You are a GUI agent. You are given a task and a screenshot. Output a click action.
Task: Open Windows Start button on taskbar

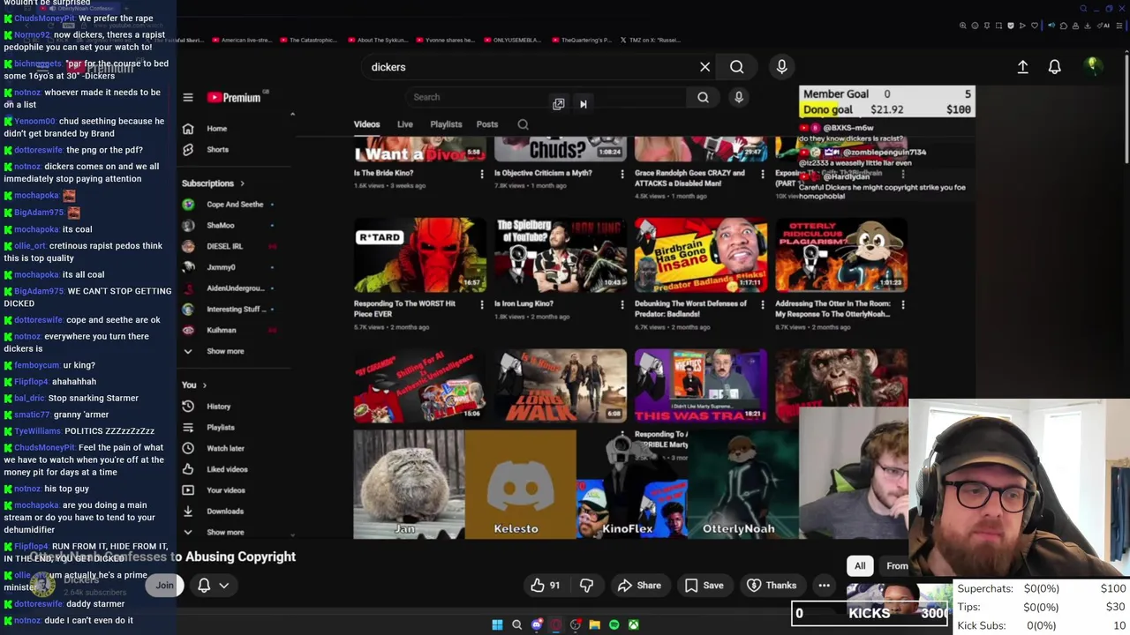click(x=497, y=625)
